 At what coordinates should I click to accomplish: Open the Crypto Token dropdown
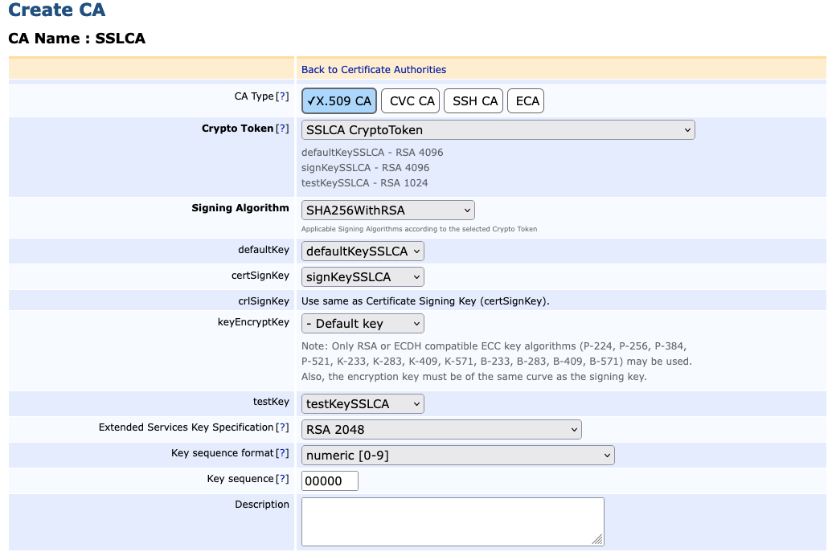pyautogui.click(x=498, y=130)
